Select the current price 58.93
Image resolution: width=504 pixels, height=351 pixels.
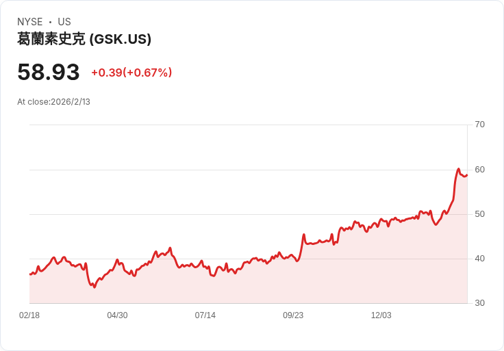point(49,72)
